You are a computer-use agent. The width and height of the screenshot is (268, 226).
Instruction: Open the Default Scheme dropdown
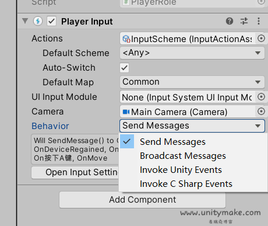point(192,53)
